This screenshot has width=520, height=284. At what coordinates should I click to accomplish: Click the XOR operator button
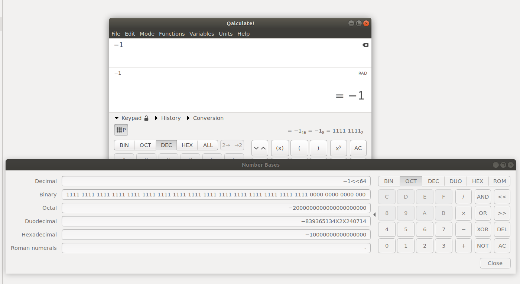pyautogui.click(x=483, y=229)
